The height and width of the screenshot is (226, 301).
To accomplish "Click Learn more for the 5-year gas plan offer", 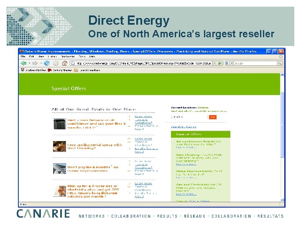I will click(x=143, y=184).
